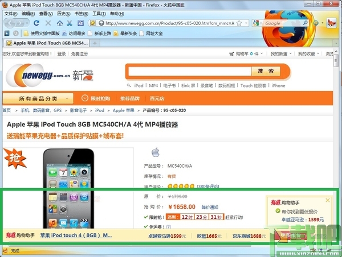Viewport: 342px width, 257px height.
Task: Open the address bar history dropdown
Action: [246, 23]
